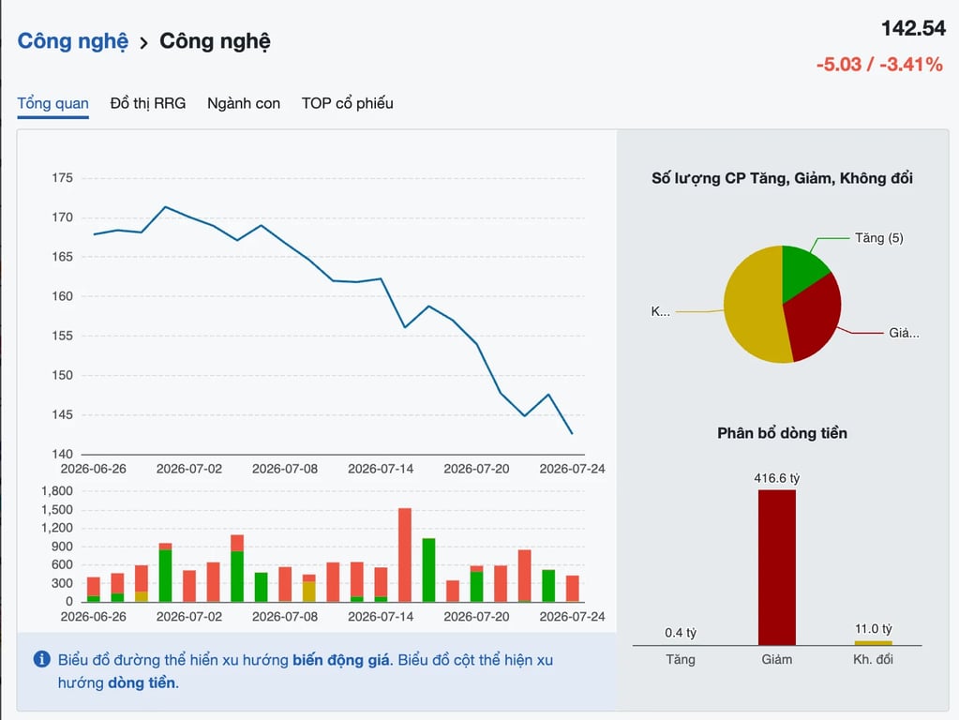Viewport: 959px width, 720px height.
Task: Click the change value -5.03 / -3.41%
Action: click(879, 65)
